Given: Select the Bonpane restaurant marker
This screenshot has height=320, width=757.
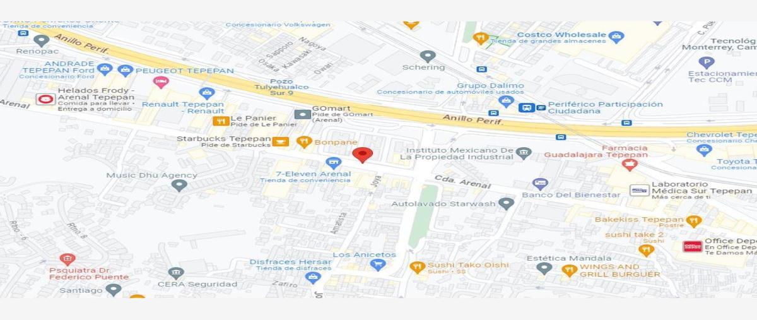Looking at the screenshot, I should [304, 142].
